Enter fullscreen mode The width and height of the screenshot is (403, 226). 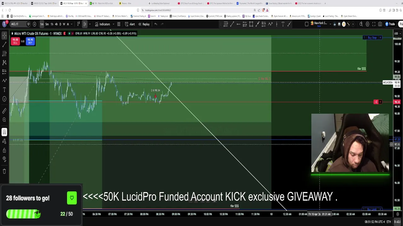pos(374,24)
